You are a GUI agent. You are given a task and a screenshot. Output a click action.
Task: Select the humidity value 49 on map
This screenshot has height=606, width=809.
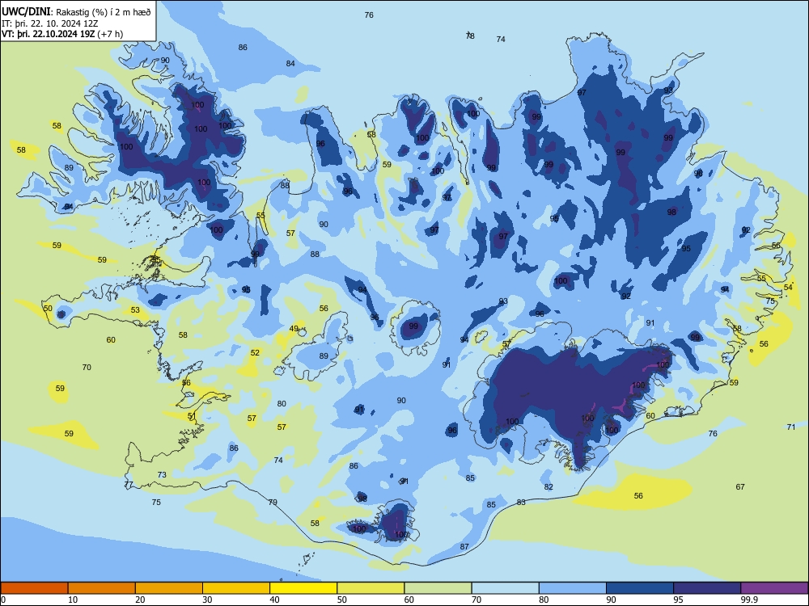click(x=294, y=329)
